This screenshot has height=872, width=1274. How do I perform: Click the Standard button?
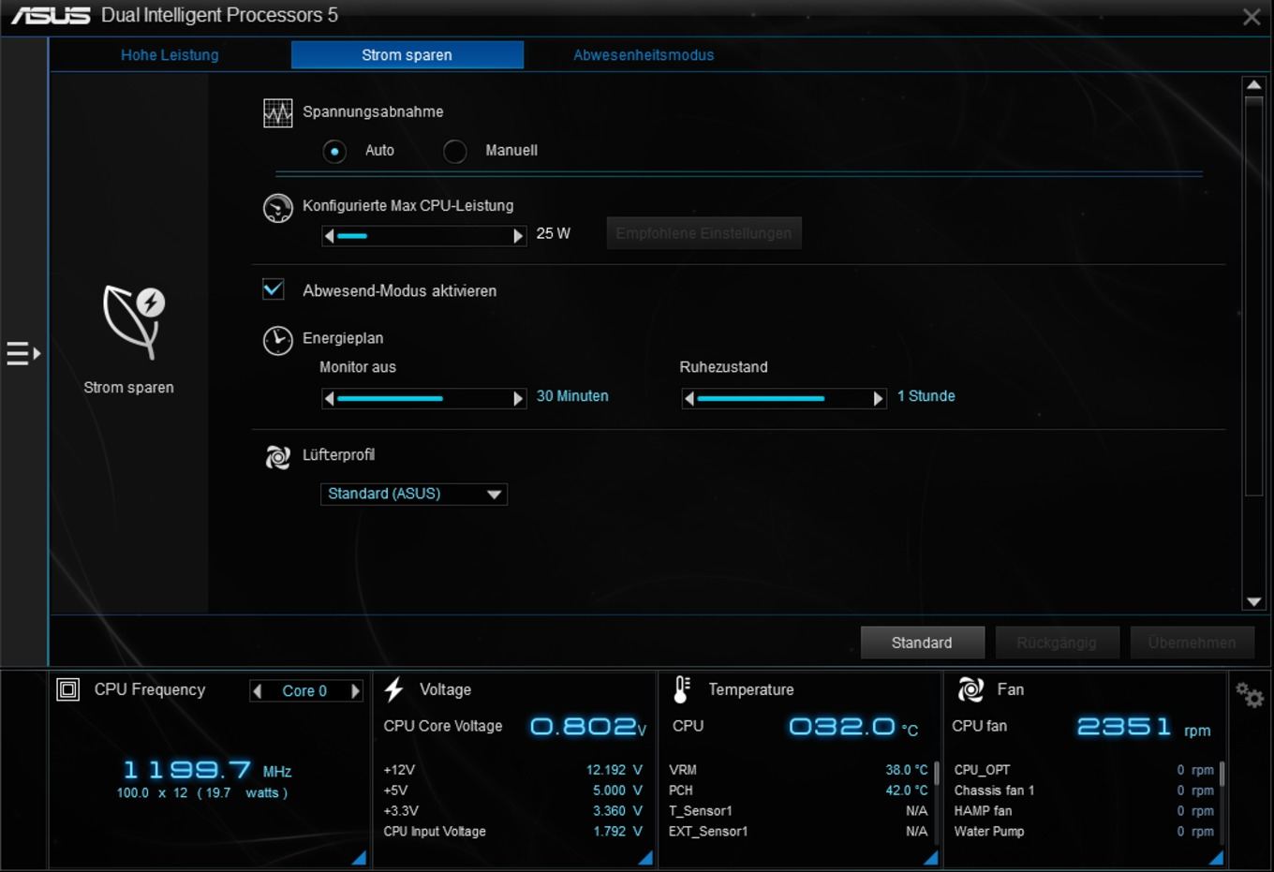923,643
